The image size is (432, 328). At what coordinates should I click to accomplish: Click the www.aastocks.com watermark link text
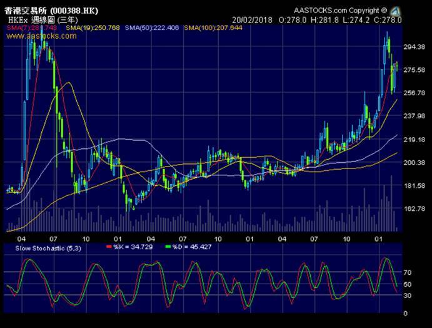42,36
